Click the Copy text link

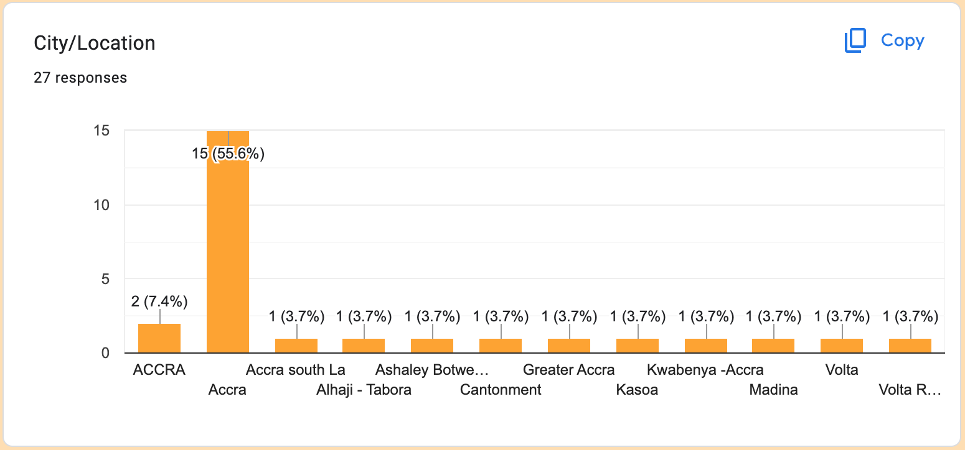coord(902,41)
